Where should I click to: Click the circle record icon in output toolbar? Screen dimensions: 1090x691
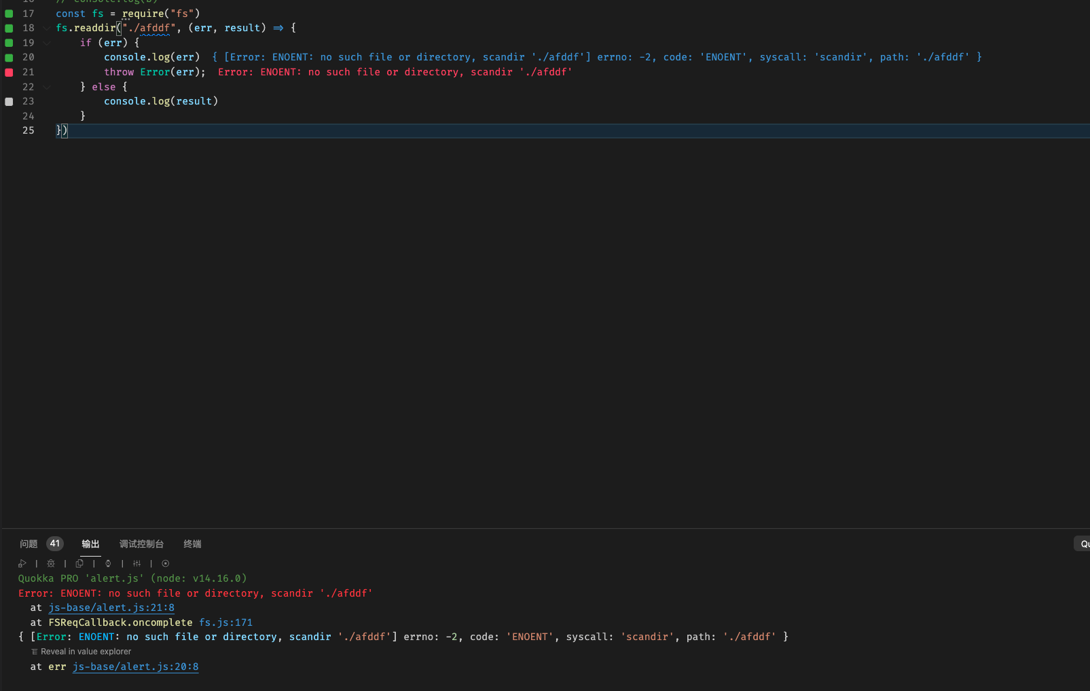pyautogui.click(x=165, y=563)
